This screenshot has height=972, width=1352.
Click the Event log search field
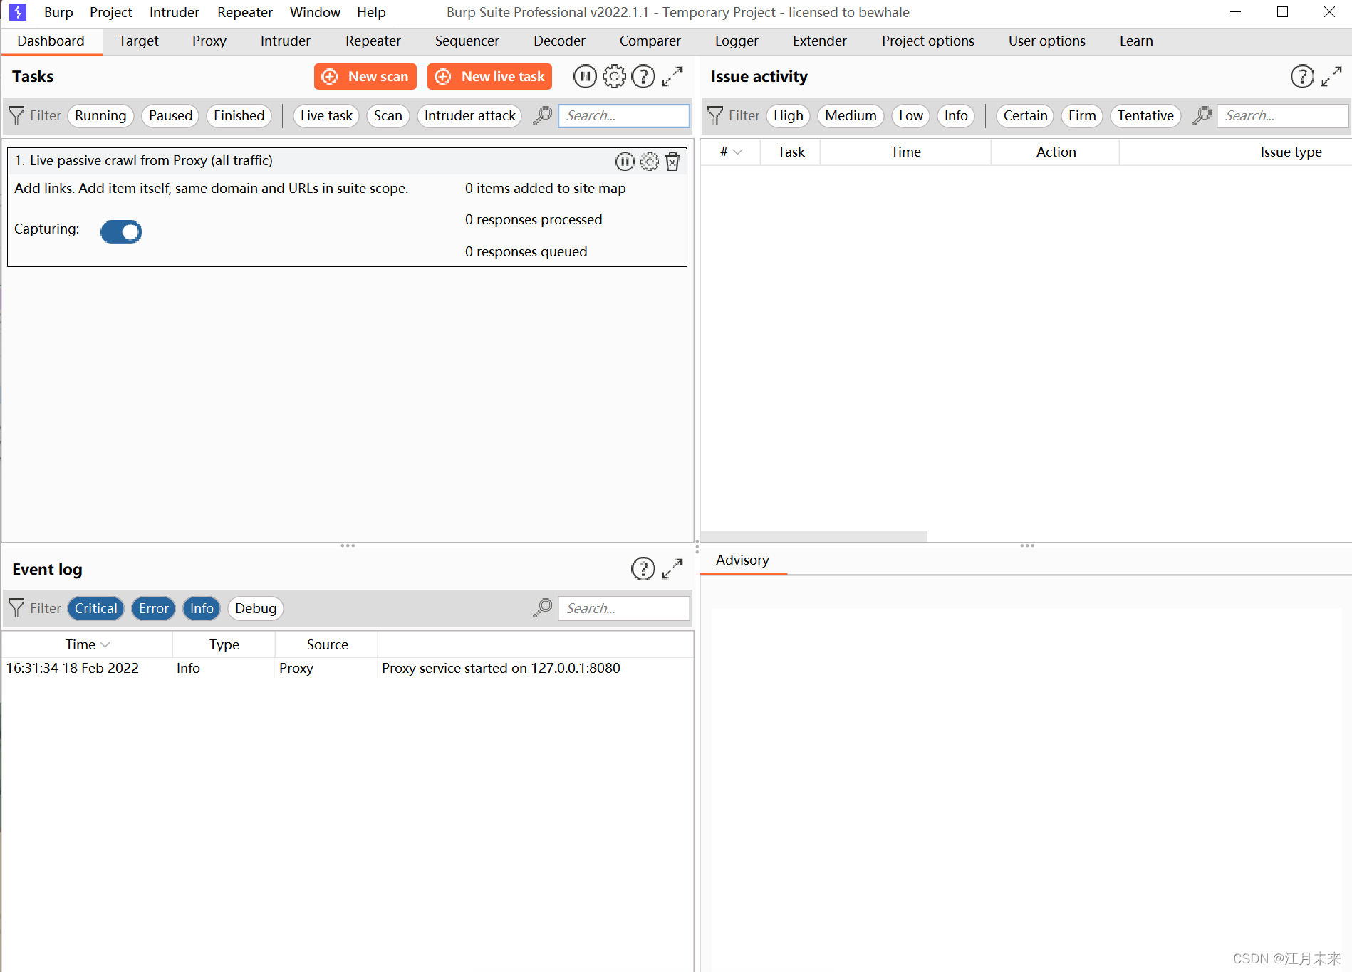pyautogui.click(x=624, y=608)
